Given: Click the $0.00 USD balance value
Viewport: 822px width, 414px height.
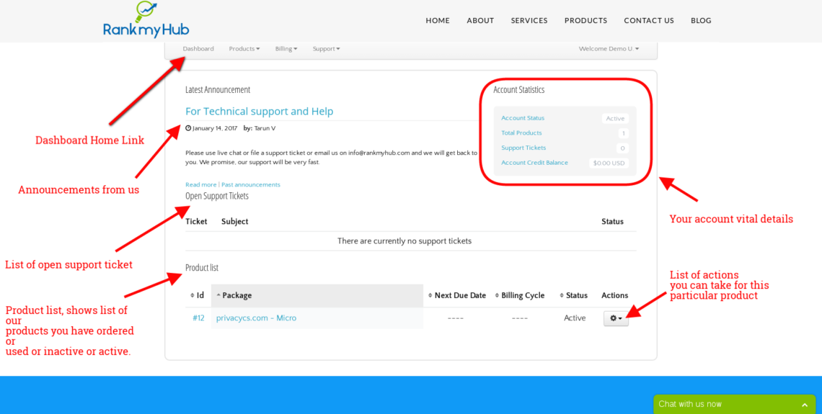Looking at the screenshot, I should [609, 163].
